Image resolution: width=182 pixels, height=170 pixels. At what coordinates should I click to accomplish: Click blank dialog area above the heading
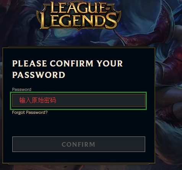coord(79,53)
